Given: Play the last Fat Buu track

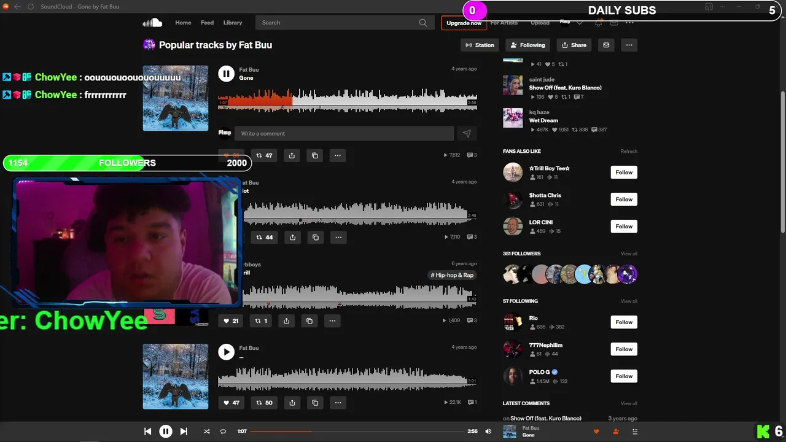Looking at the screenshot, I should pyautogui.click(x=226, y=352).
